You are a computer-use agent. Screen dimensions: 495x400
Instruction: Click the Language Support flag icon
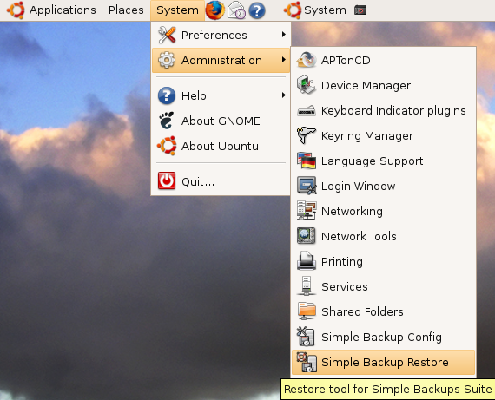point(307,161)
